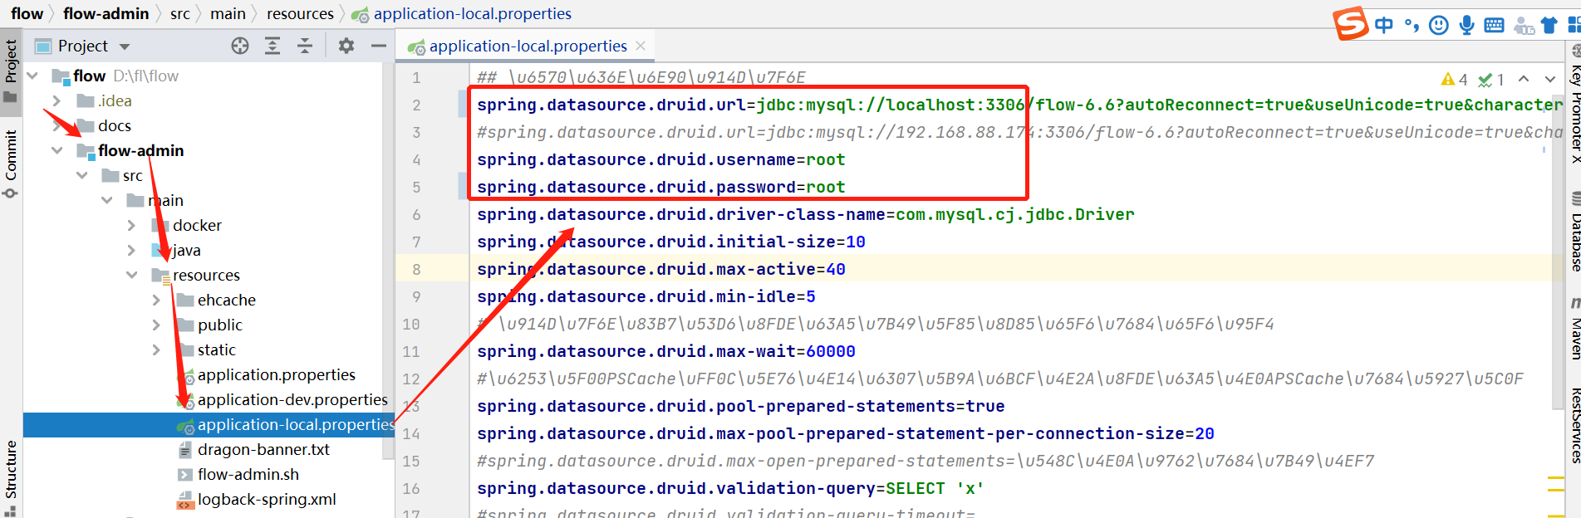Expand all nodes in Project panel
The width and height of the screenshot is (1581, 518).
pyautogui.click(x=273, y=46)
